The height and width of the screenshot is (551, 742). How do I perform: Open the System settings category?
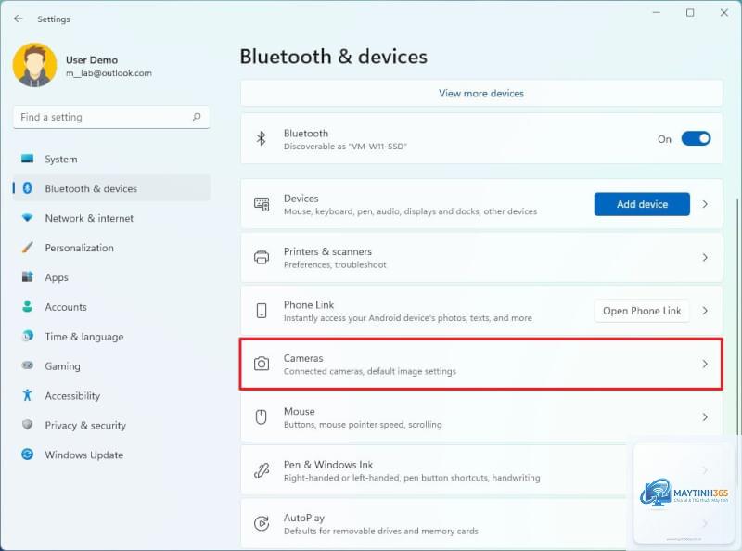pos(111,159)
